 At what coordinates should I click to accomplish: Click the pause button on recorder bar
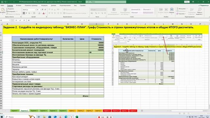[x=107, y=117]
